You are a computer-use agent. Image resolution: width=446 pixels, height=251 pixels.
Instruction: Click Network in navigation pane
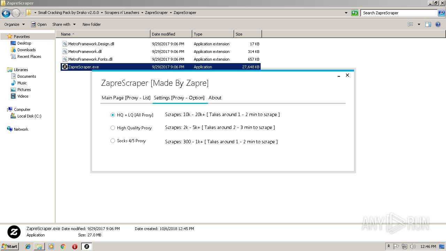pos(21,129)
